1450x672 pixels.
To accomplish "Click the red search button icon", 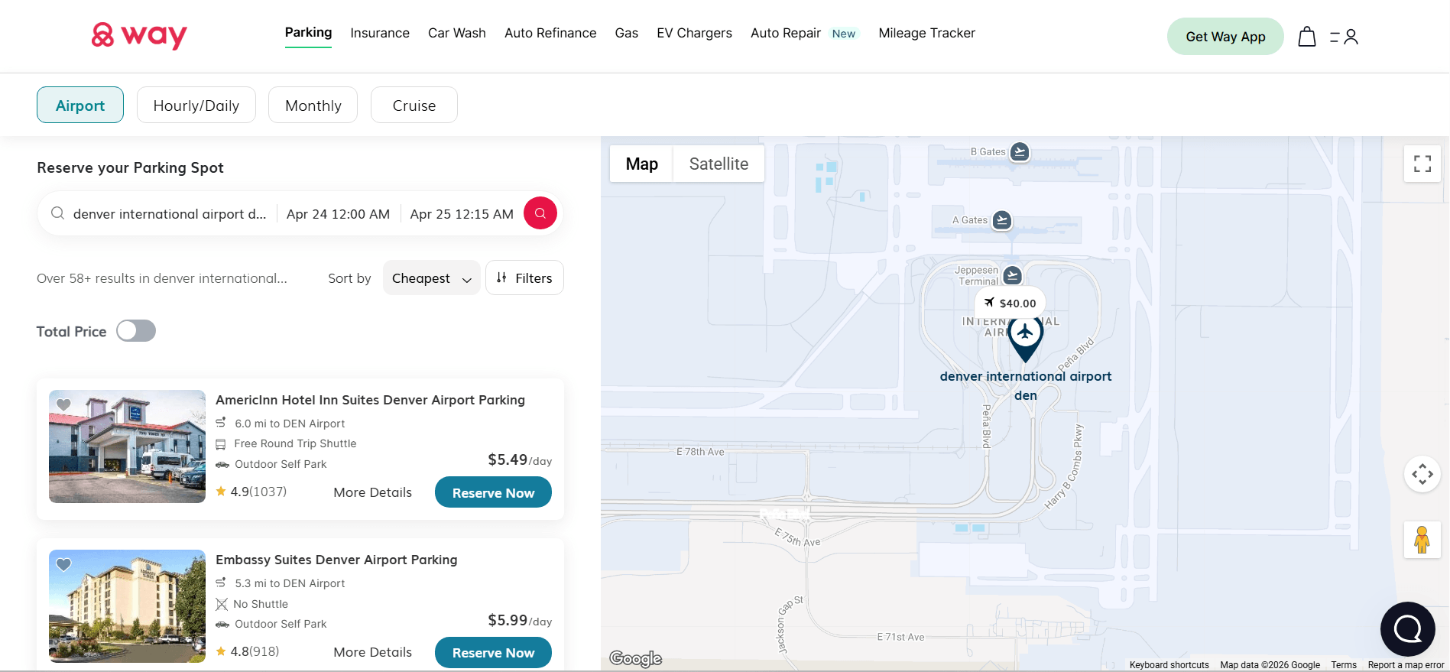I will tap(540, 213).
